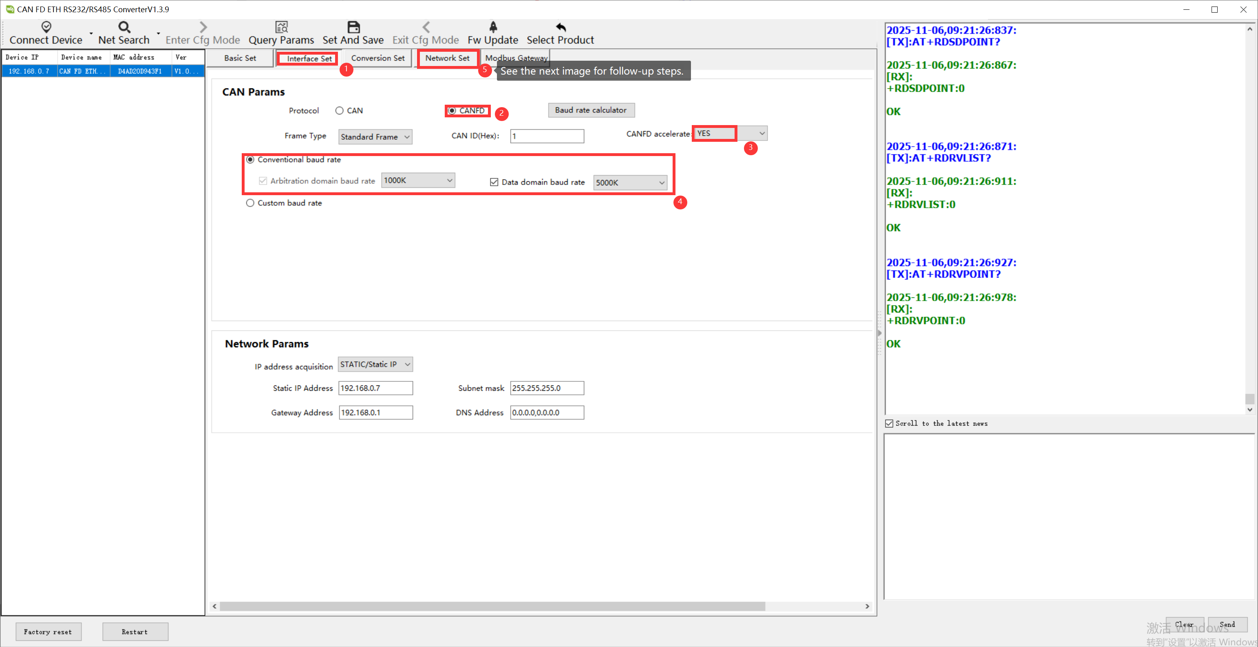Click the Connect Device toolbar icon

[46, 26]
